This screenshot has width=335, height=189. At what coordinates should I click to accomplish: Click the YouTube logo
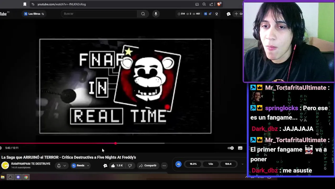[x=4, y=14]
